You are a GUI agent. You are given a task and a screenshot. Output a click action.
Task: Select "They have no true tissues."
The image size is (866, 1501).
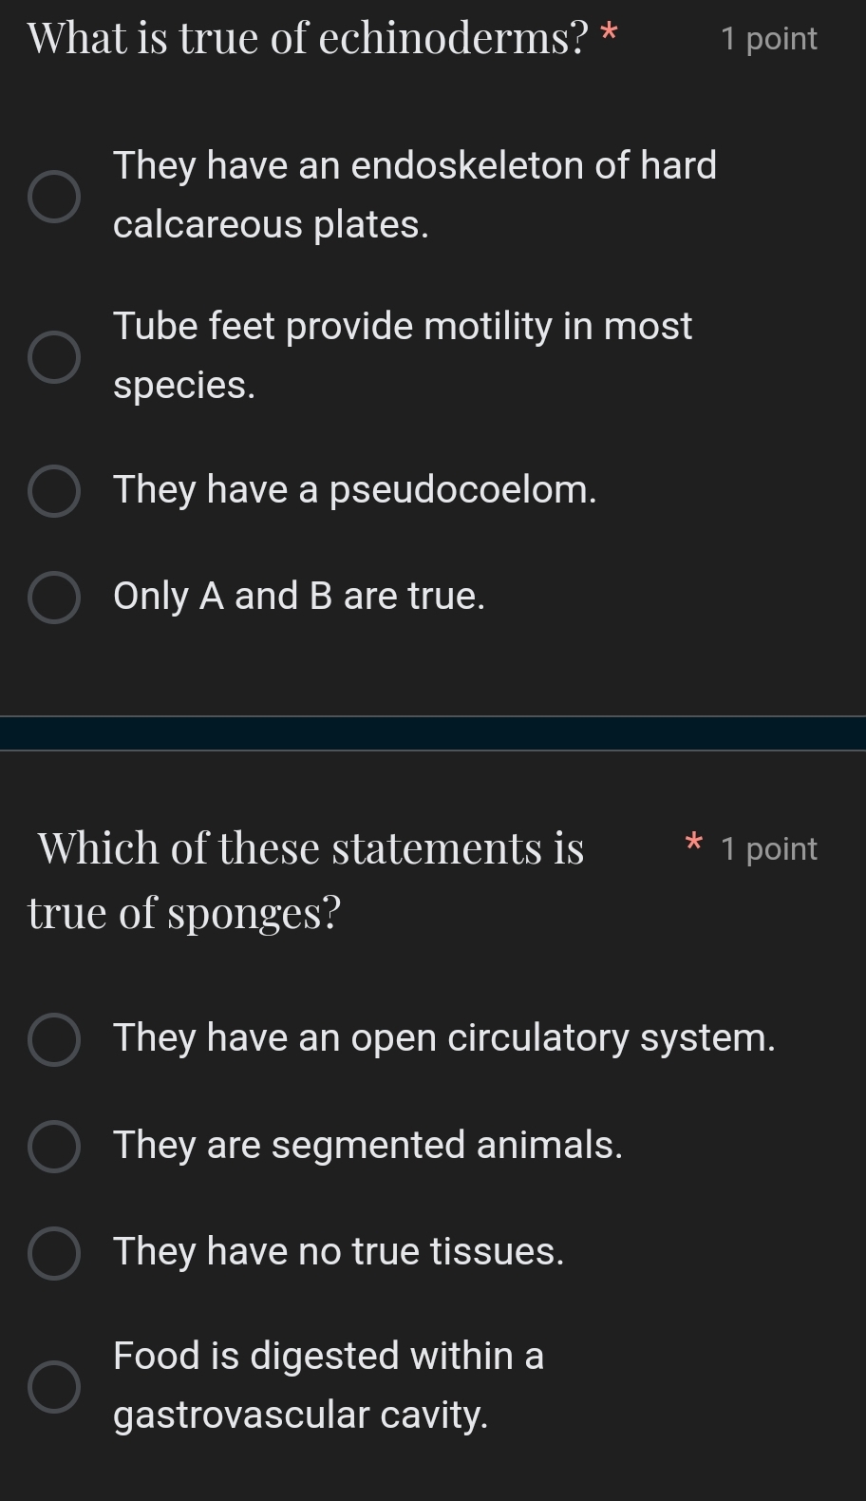click(54, 1253)
